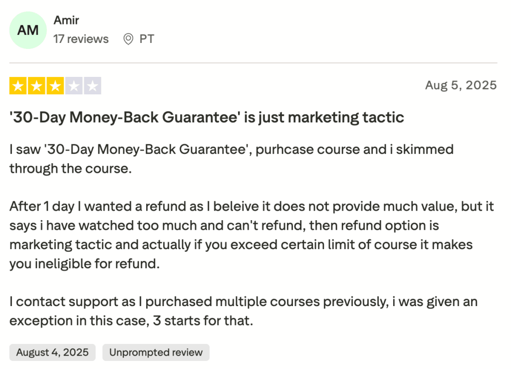This screenshot has height=369, width=511.
Task: Click the reviewer name Amir
Action: point(66,20)
